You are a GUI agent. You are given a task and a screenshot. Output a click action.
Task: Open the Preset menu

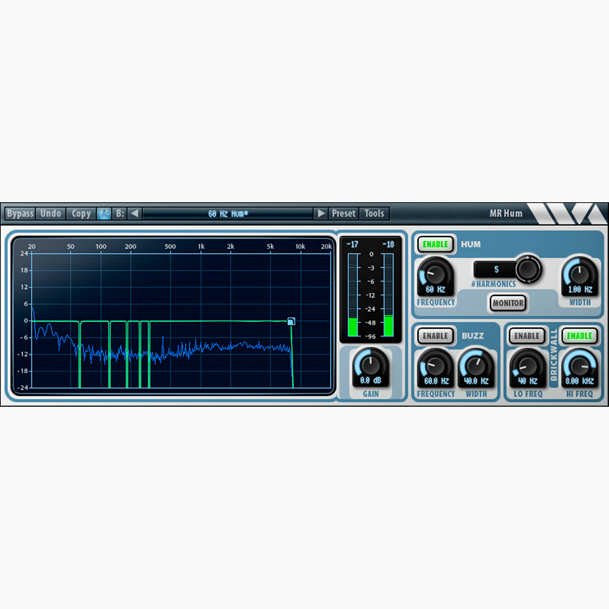pyautogui.click(x=343, y=213)
